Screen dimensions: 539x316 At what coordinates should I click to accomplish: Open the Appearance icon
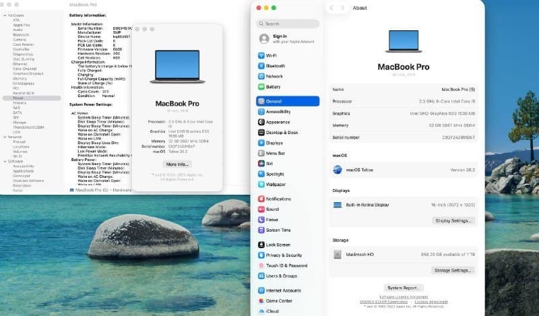click(x=261, y=122)
